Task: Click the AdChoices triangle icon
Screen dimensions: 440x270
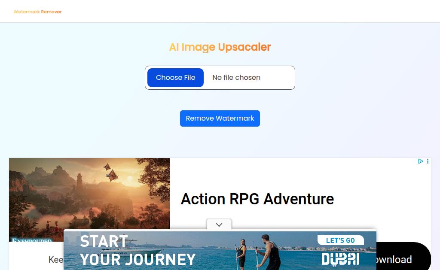Action: point(420,161)
